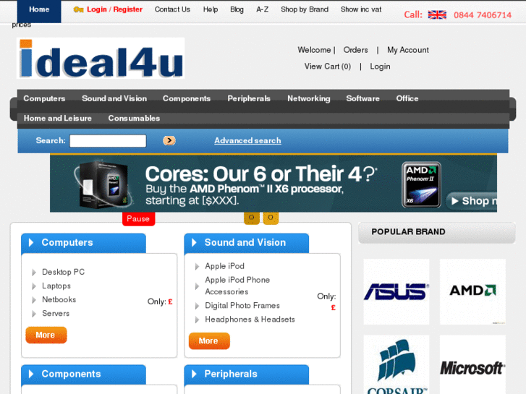The height and width of the screenshot is (394, 526).
Task: Open Digital Photo Frames category
Action: tap(242, 306)
